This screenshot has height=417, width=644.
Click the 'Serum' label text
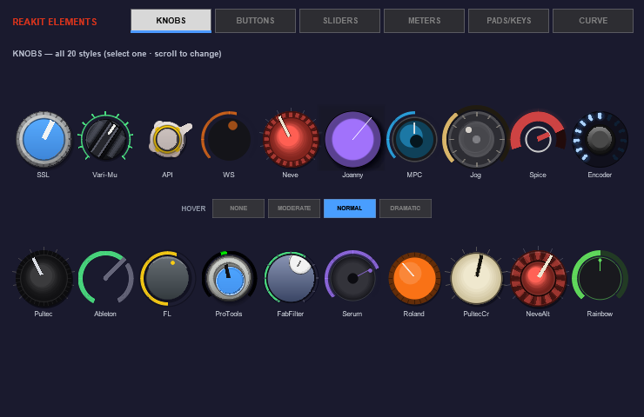pyautogui.click(x=352, y=314)
